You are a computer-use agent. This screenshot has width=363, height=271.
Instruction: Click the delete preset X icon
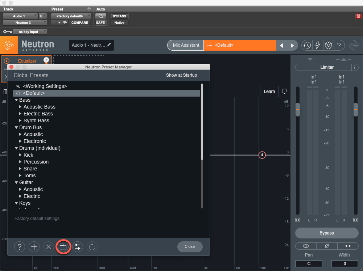pyautogui.click(x=48, y=247)
